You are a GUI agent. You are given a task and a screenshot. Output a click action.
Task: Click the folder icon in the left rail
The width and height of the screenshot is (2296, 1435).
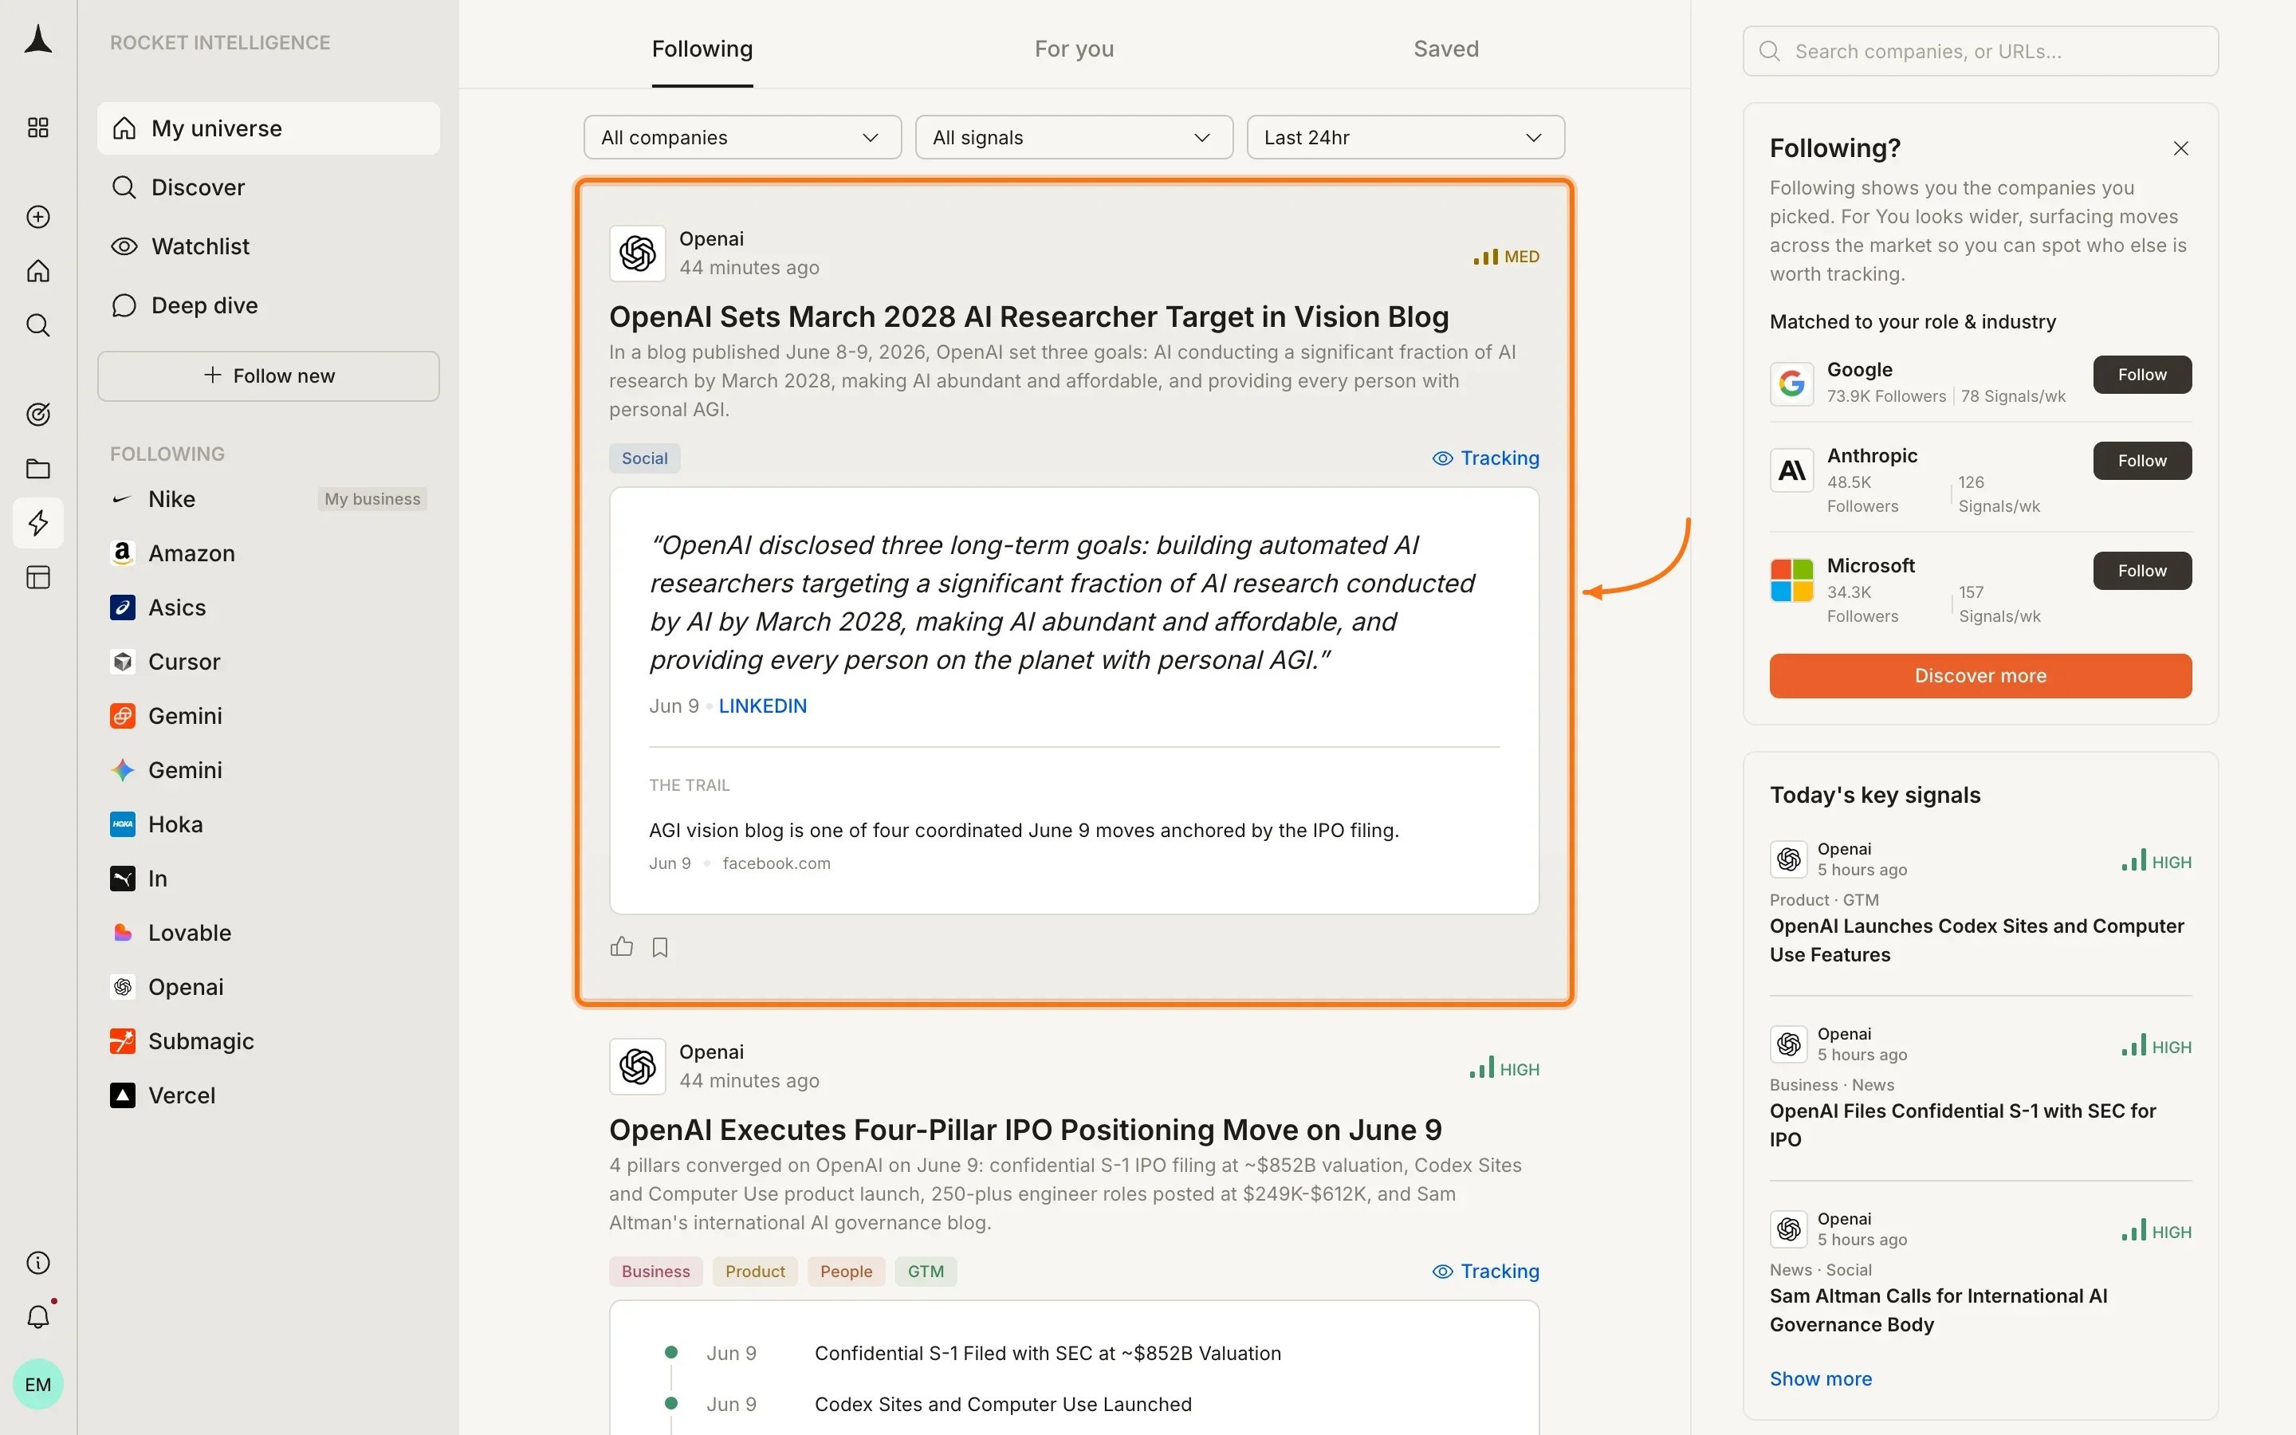click(x=38, y=469)
